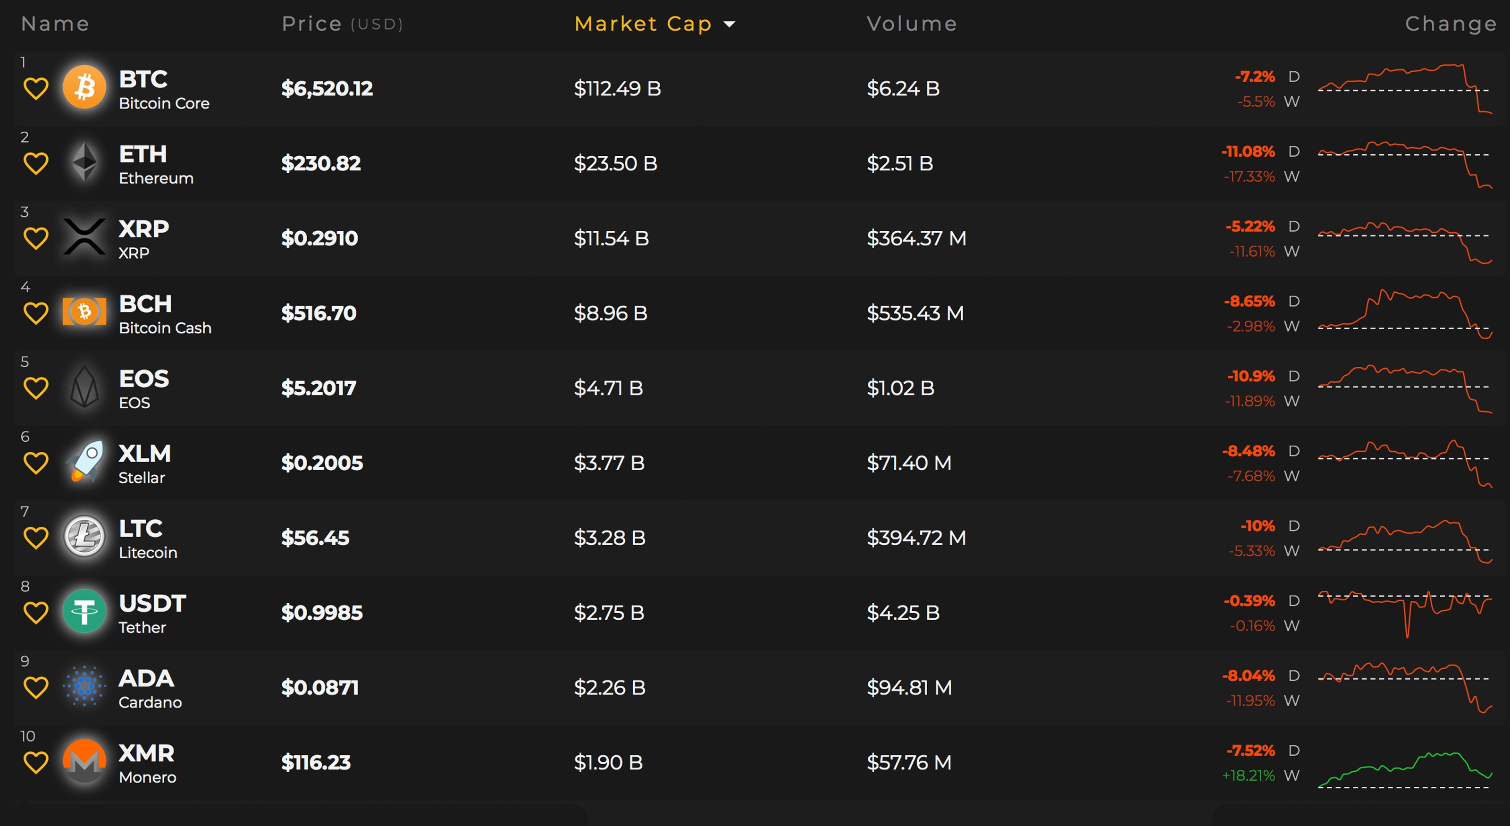This screenshot has height=826, width=1510.
Task: Click the Bitcoin Core coin icon
Action: point(84,87)
